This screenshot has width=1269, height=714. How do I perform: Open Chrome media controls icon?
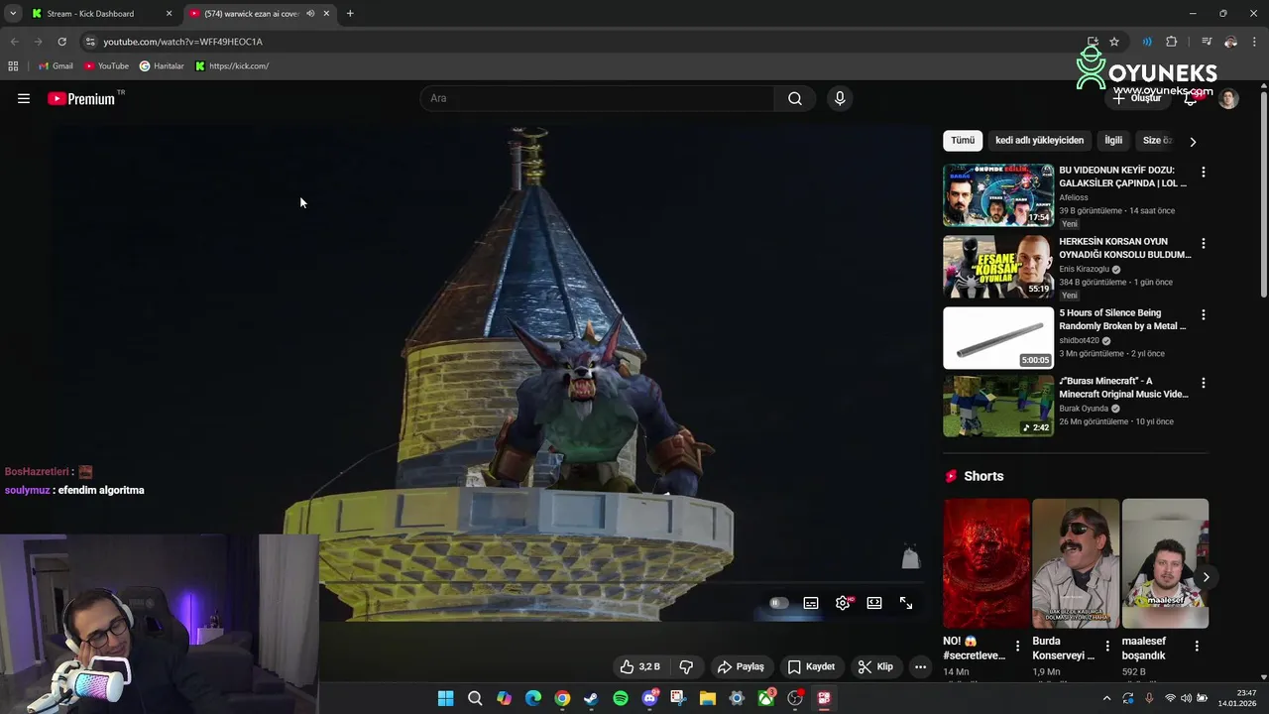1207,42
